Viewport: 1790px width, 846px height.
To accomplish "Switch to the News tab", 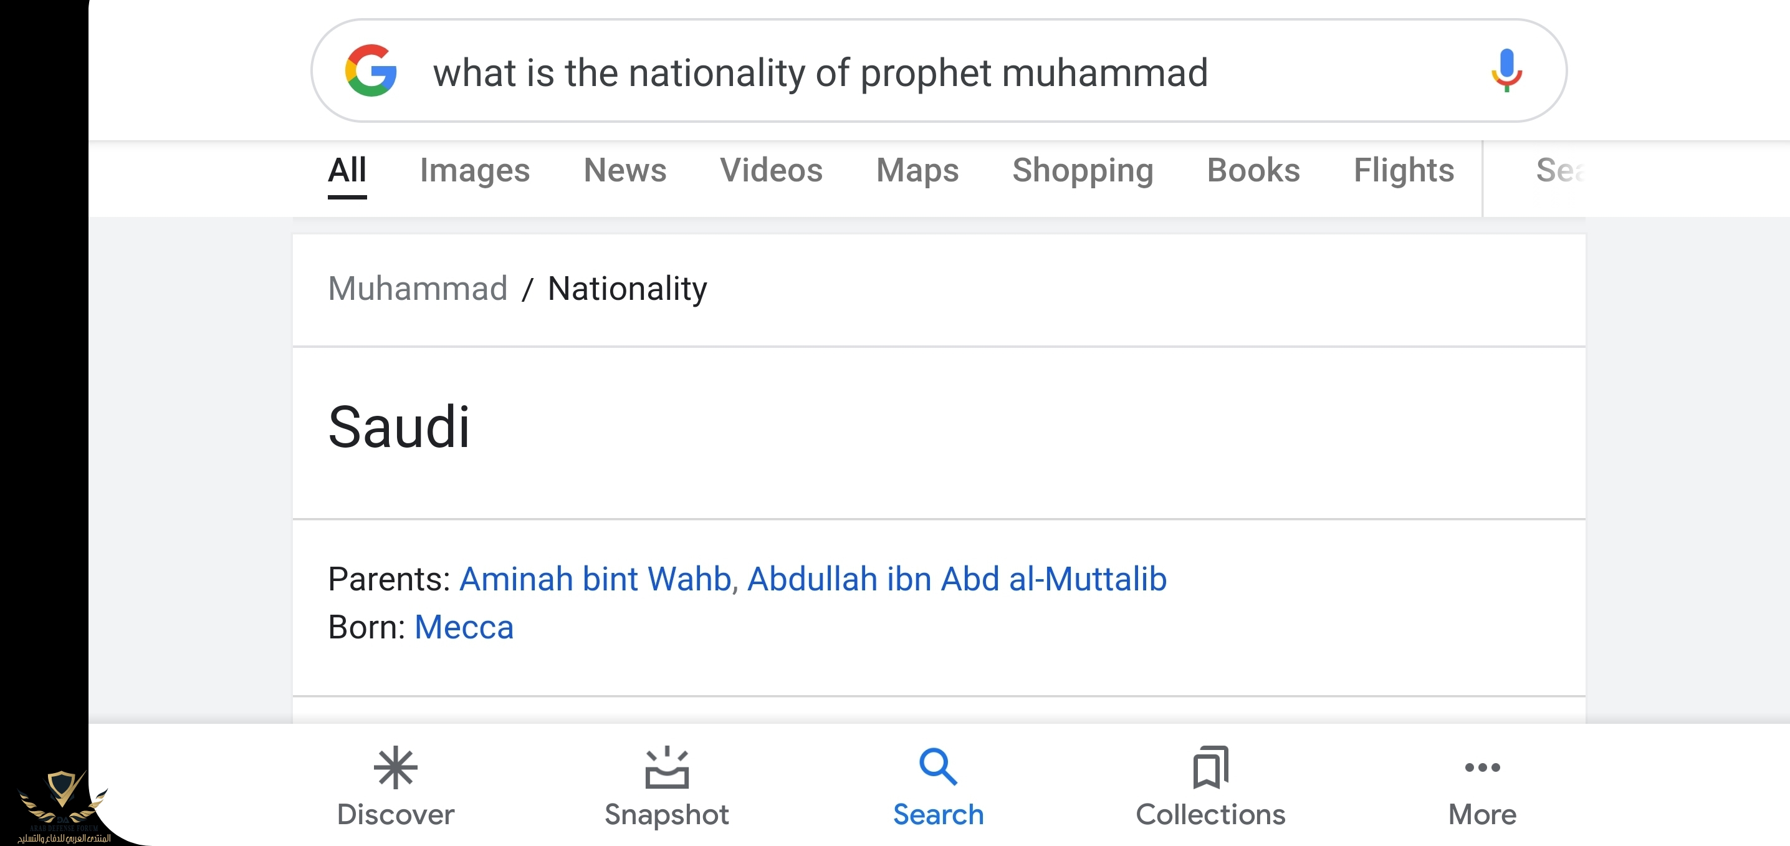I will coord(625,171).
